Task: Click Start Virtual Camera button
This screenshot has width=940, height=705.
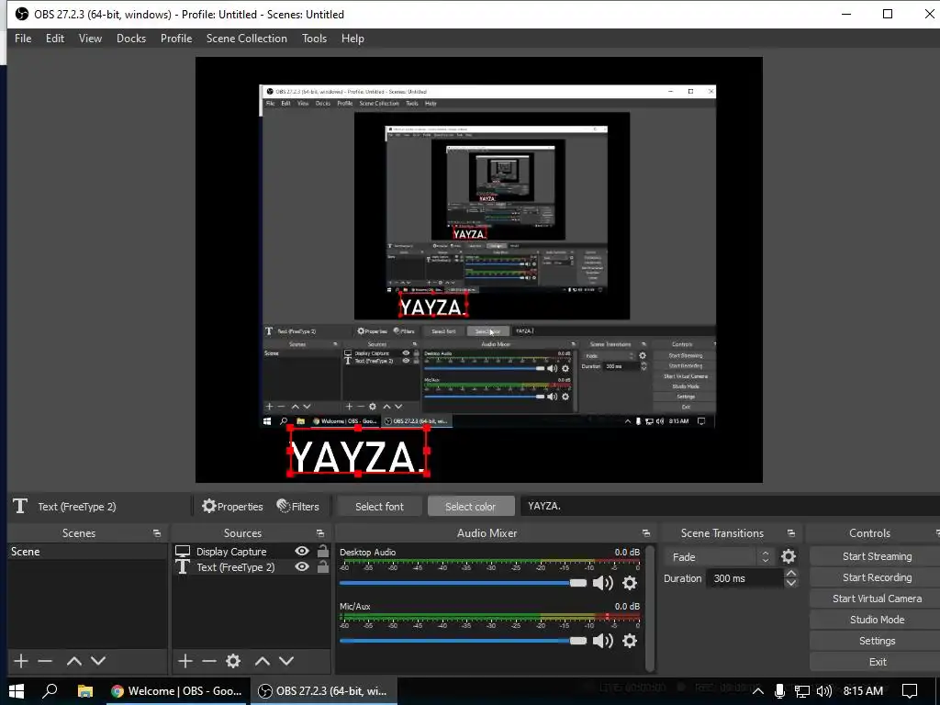Action: (x=877, y=599)
